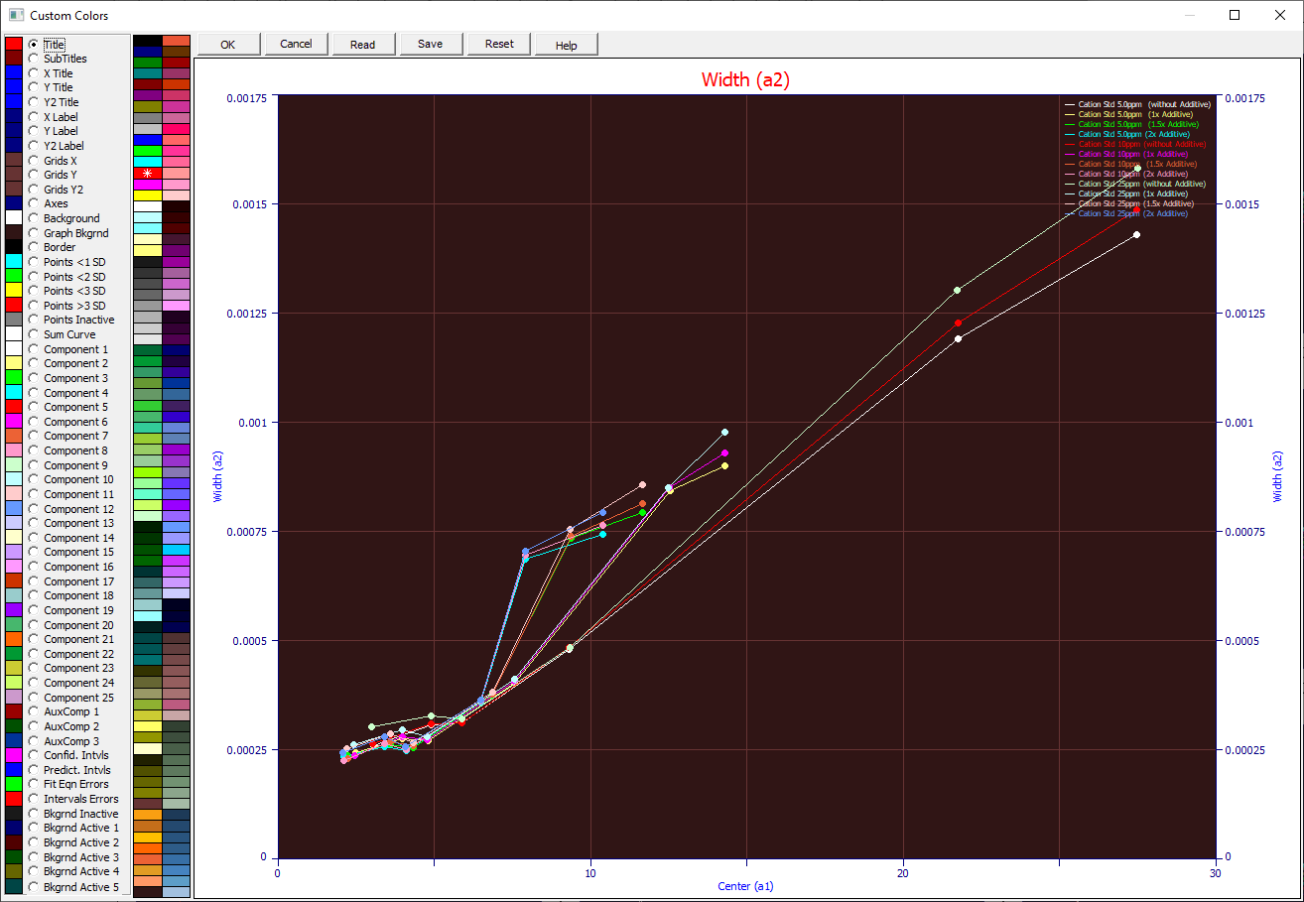Pick the red palette swatch marked with asterisk

(x=147, y=173)
